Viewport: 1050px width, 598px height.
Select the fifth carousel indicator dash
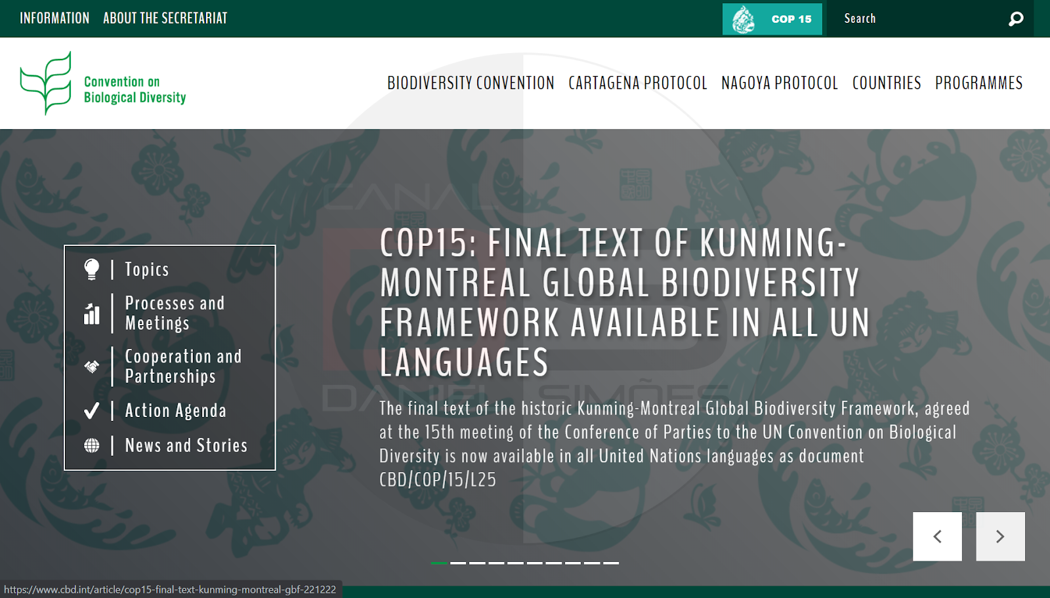point(515,563)
